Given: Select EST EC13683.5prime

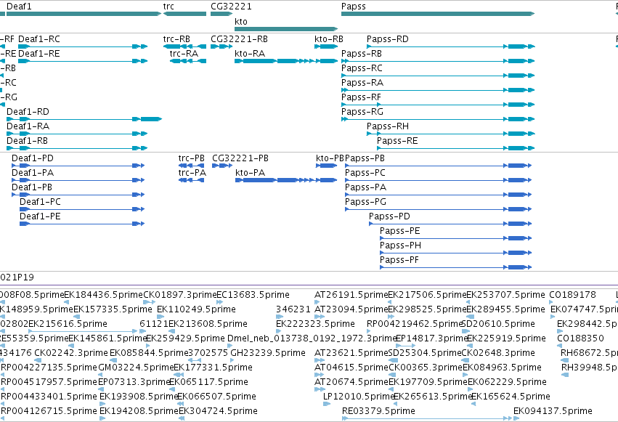Looking at the screenshot, I should (253, 295).
